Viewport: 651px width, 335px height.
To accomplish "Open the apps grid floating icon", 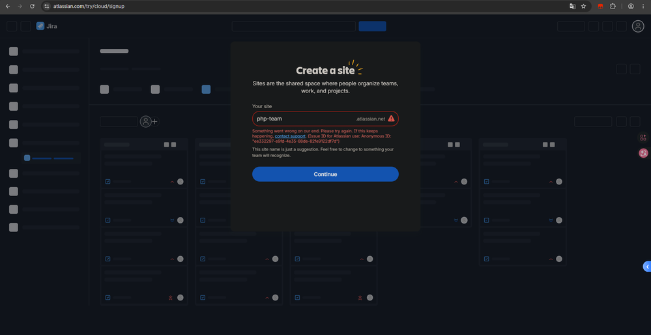I will coord(643,138).
